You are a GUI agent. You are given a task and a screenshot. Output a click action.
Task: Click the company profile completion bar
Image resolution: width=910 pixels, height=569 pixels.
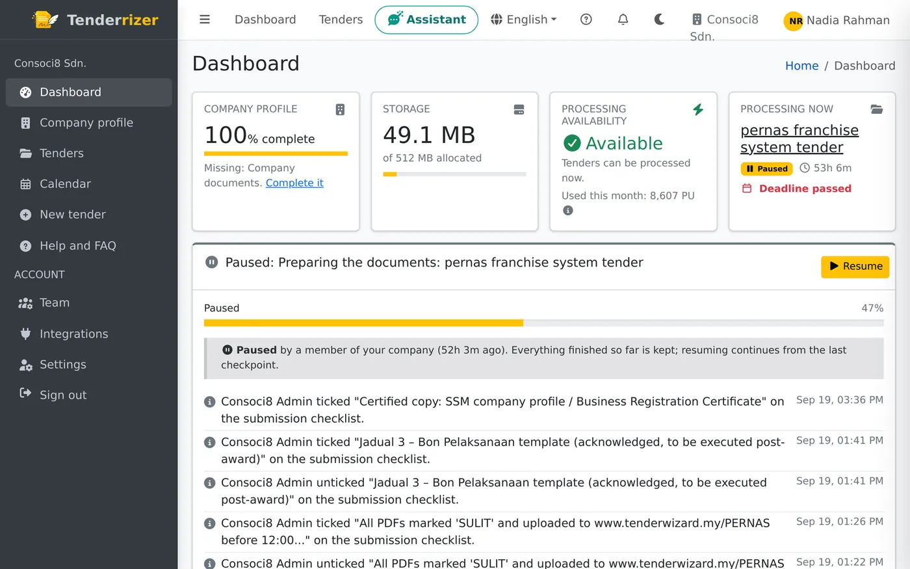(x=276, y=153)
